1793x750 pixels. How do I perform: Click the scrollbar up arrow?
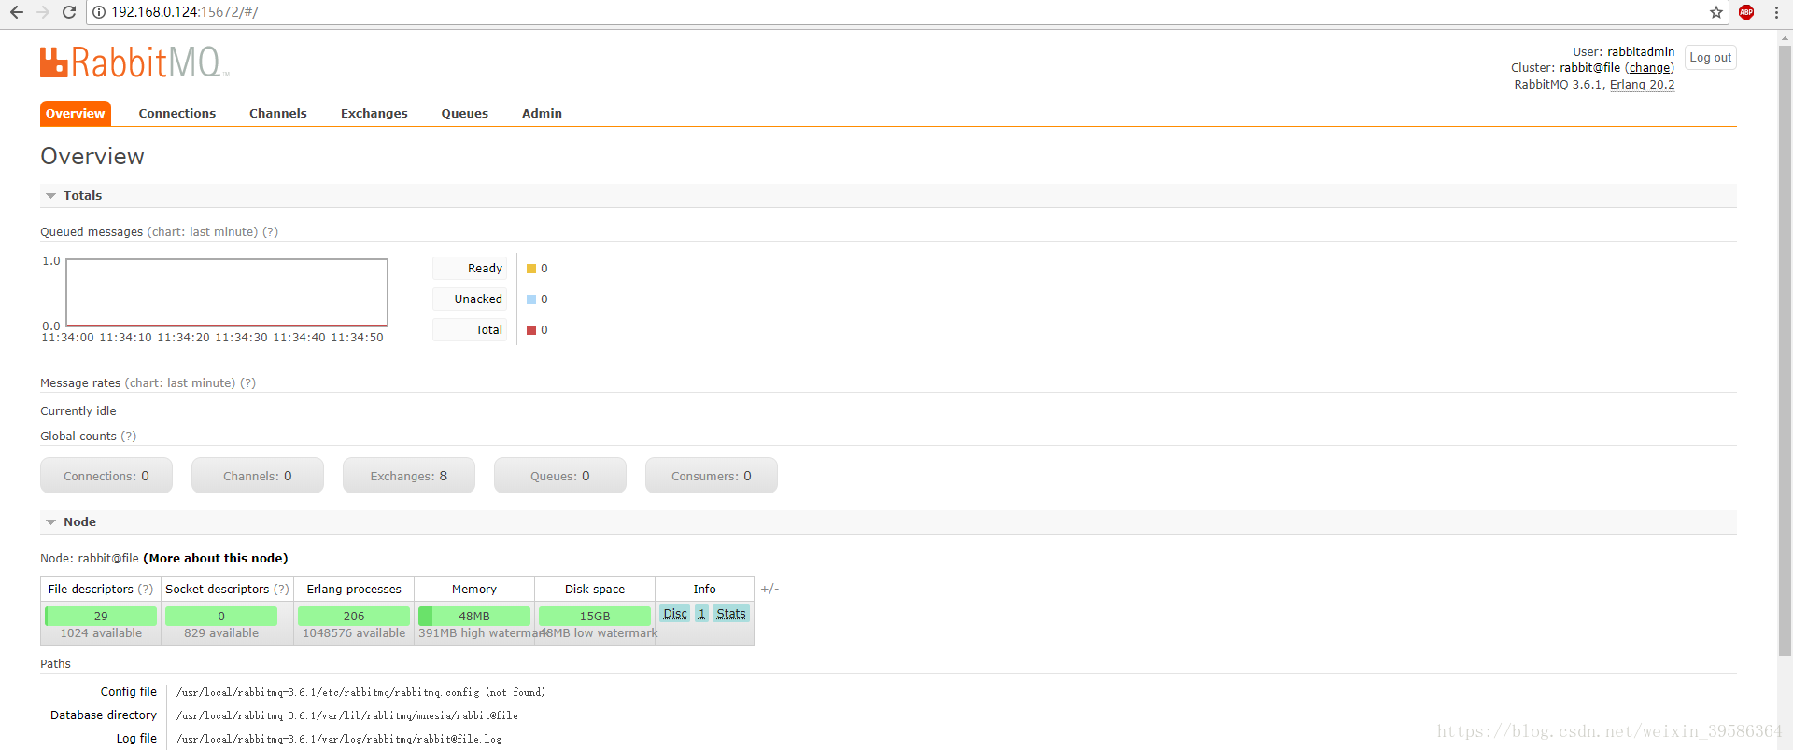click(x=1786, y=38)
